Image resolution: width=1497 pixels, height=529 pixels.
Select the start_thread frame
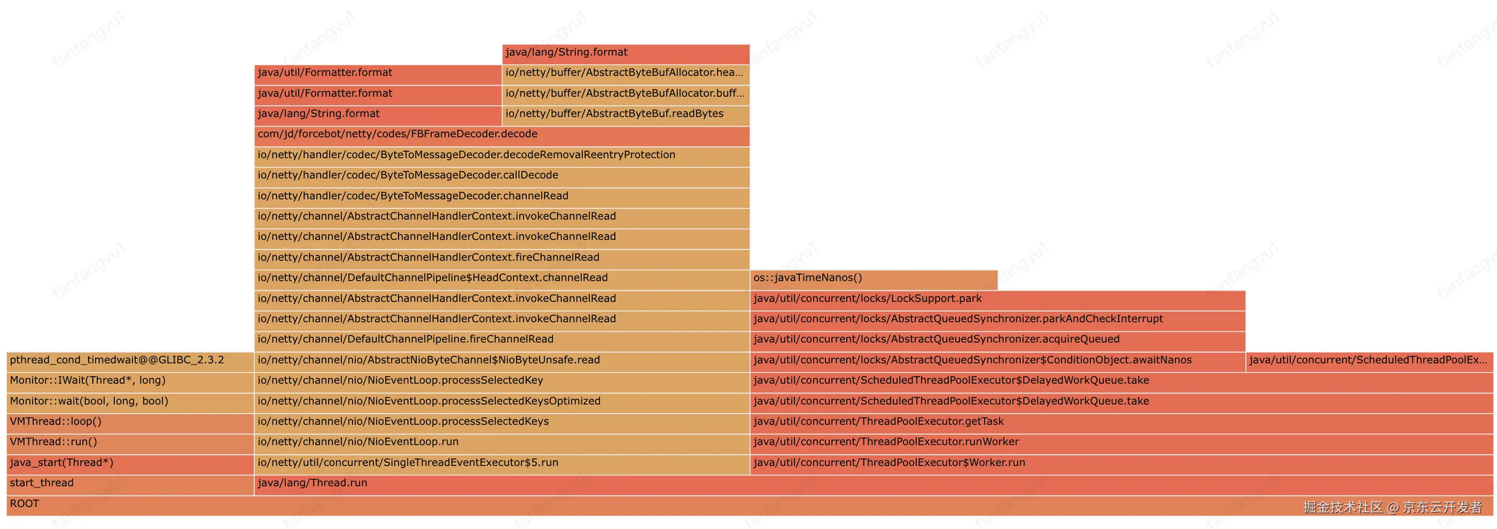coord(130,485)
